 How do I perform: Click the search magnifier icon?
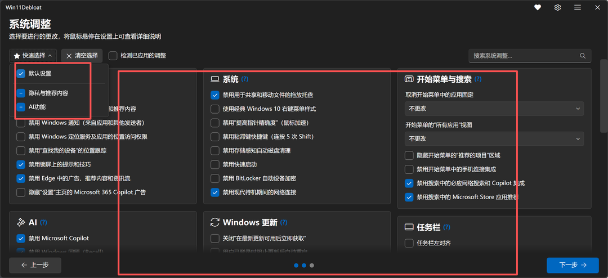click(583, 56)
